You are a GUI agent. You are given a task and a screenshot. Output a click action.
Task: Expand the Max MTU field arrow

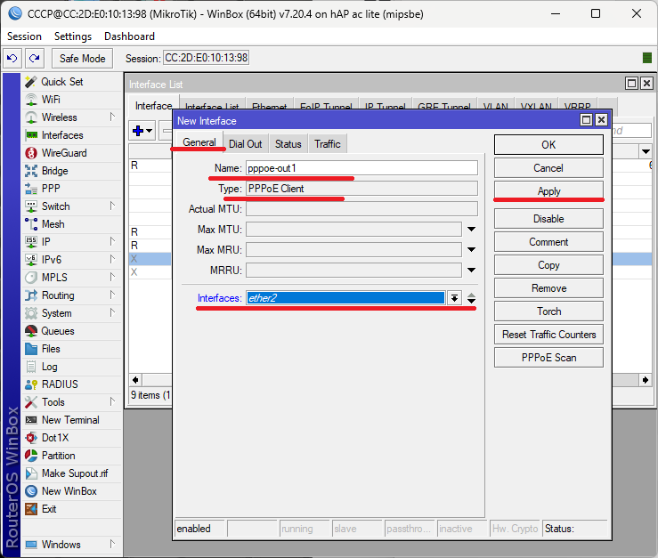click(472, 230)
